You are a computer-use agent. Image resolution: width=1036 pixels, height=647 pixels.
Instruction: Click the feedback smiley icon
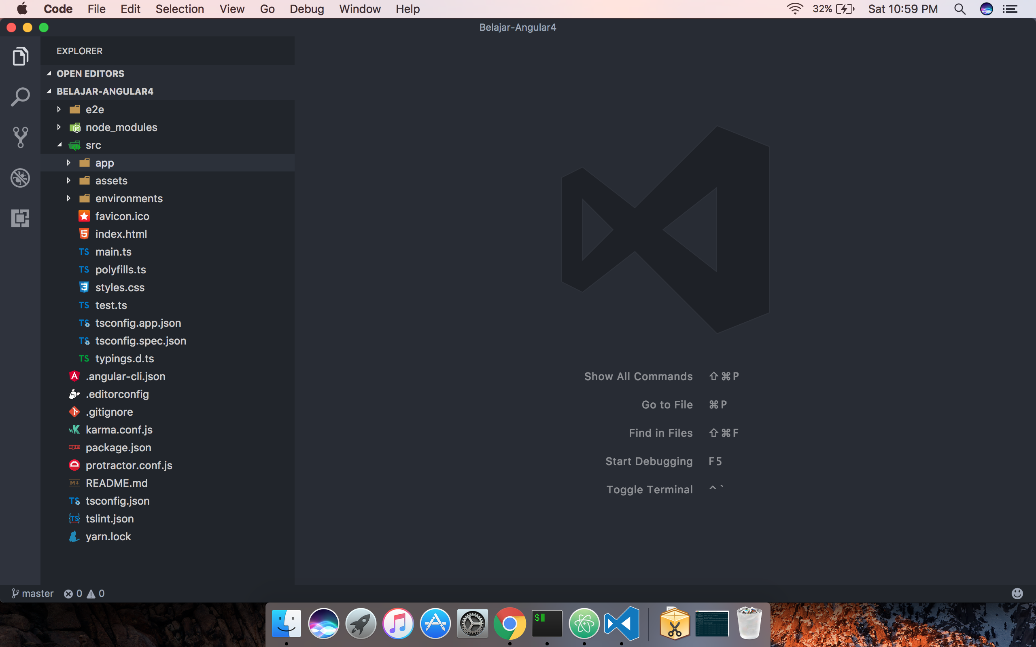tap(1017, 594)
